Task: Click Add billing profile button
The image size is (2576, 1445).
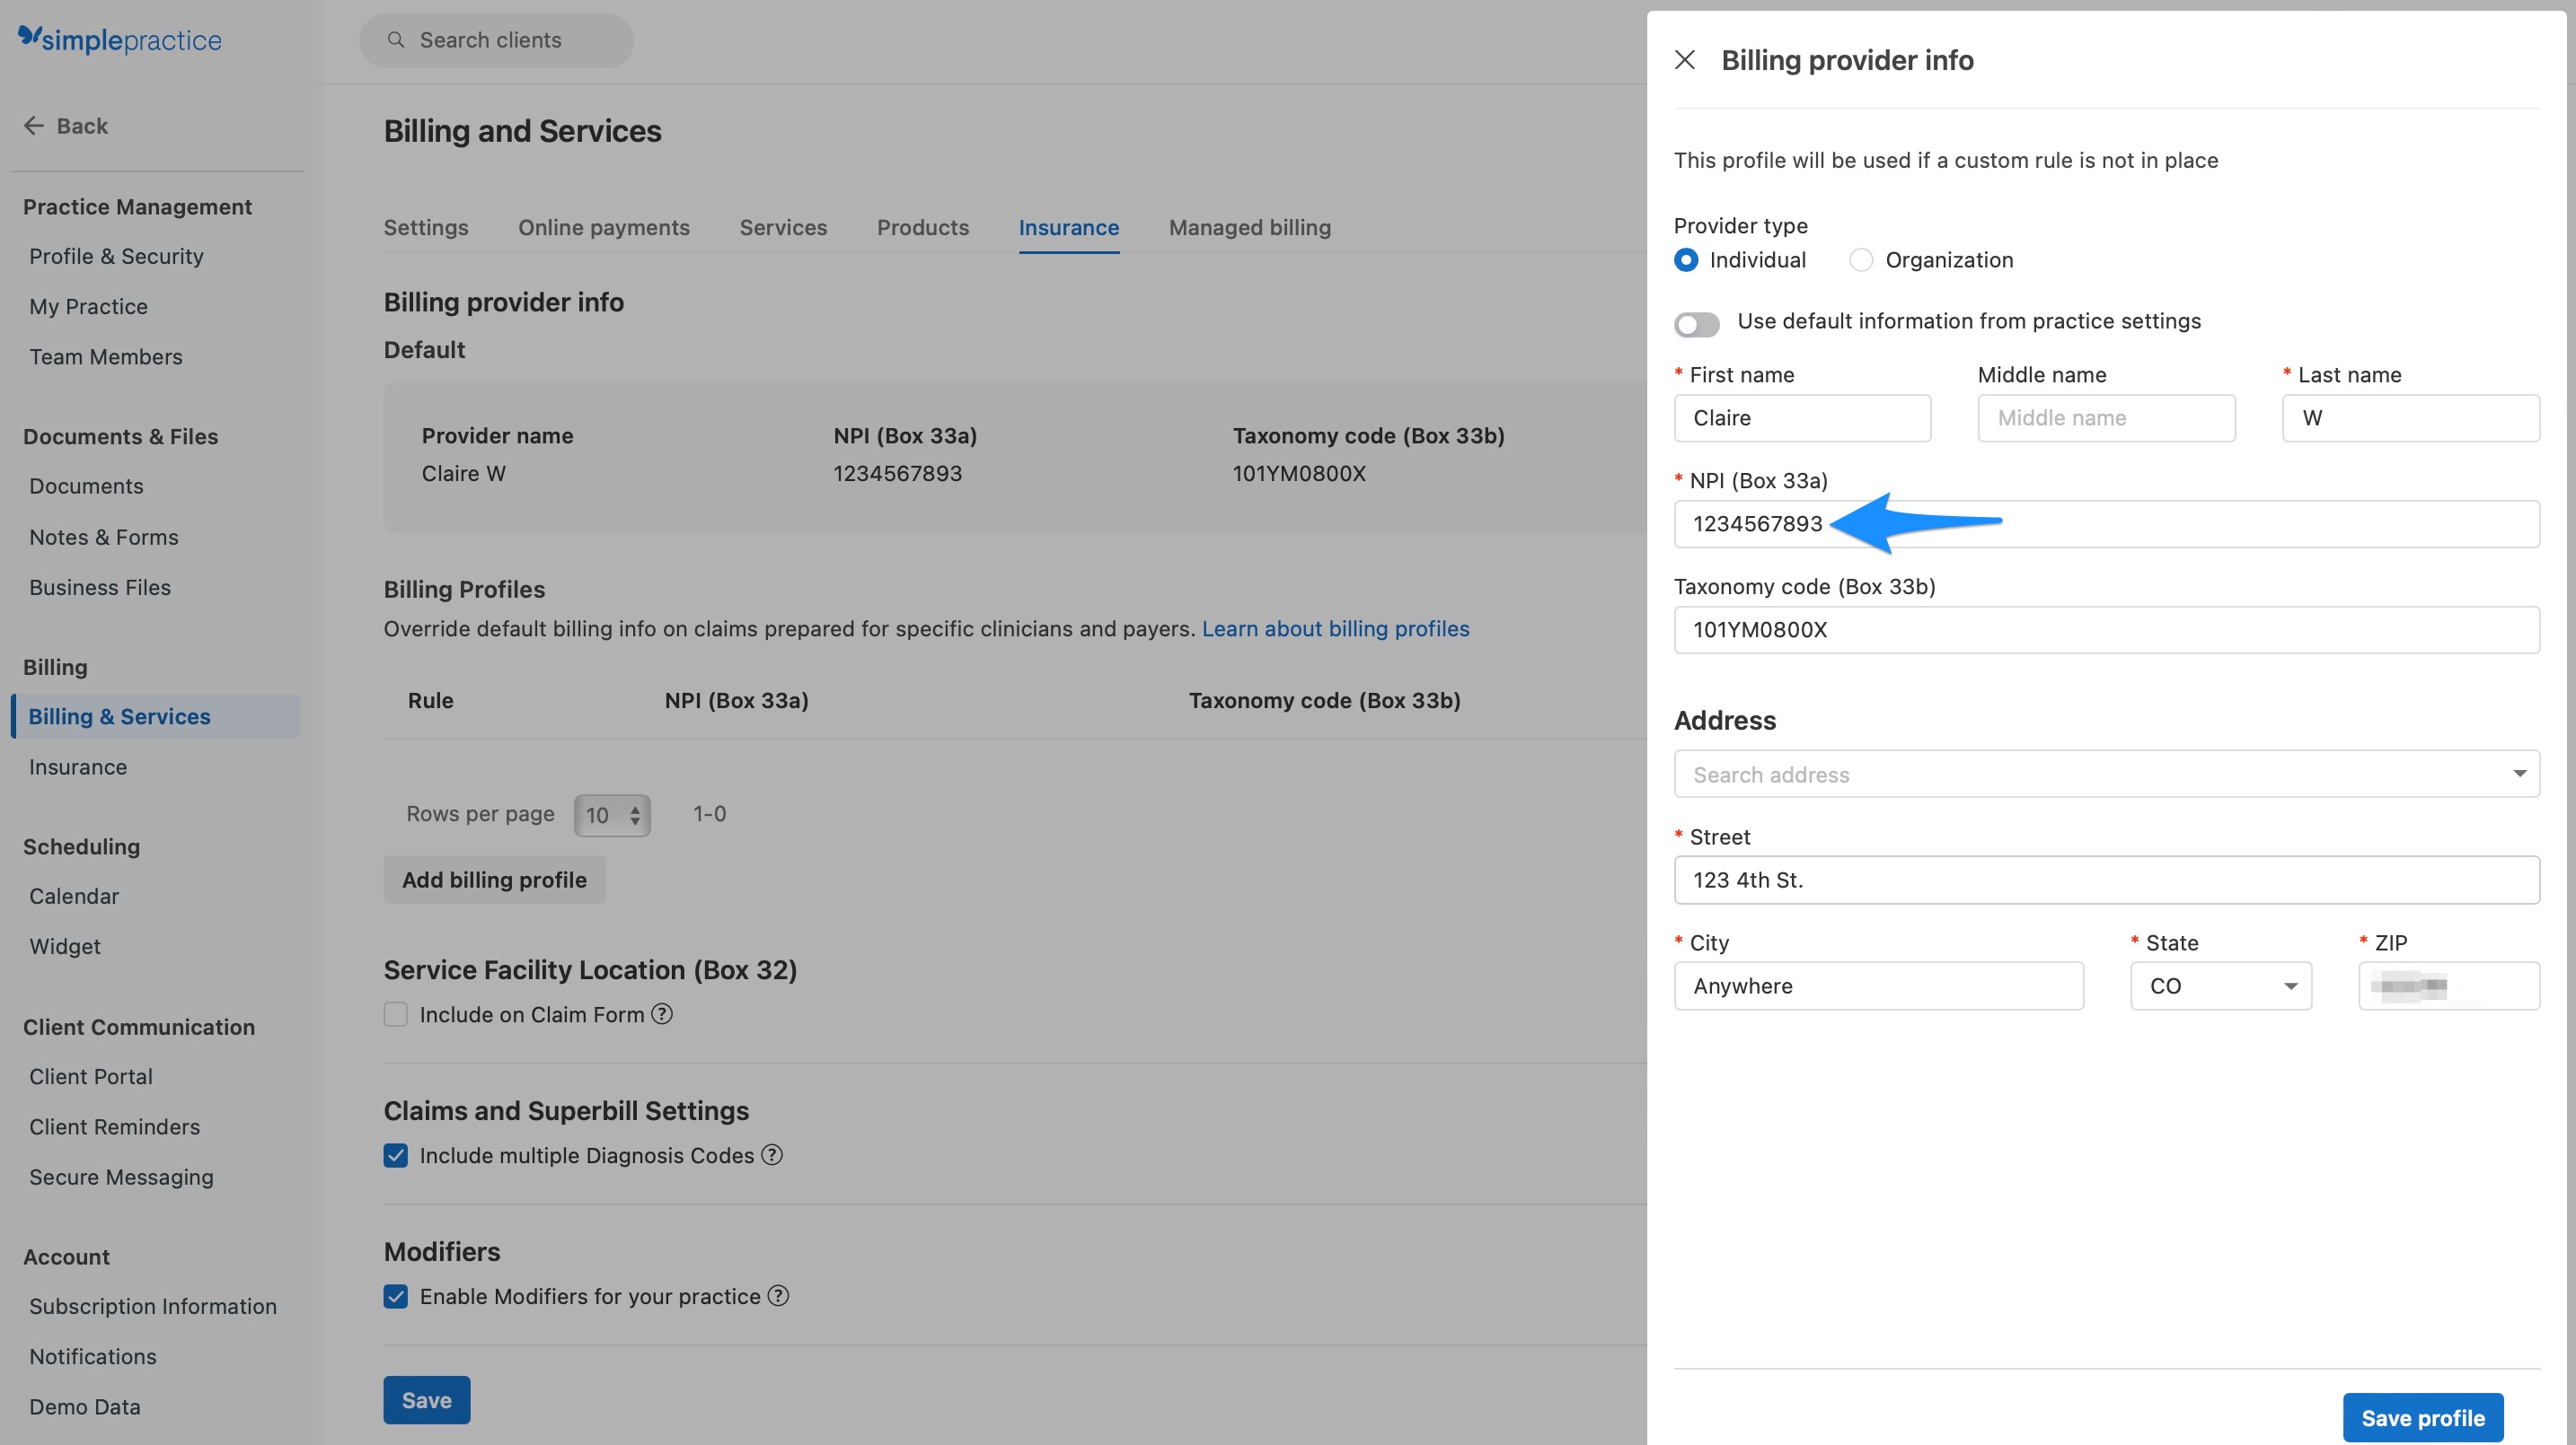Action: click(495, 880)
